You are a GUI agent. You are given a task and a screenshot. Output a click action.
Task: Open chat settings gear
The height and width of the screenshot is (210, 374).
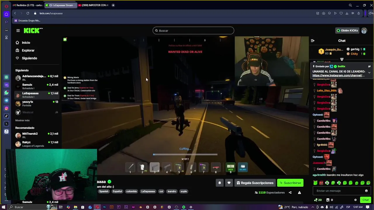355,200
